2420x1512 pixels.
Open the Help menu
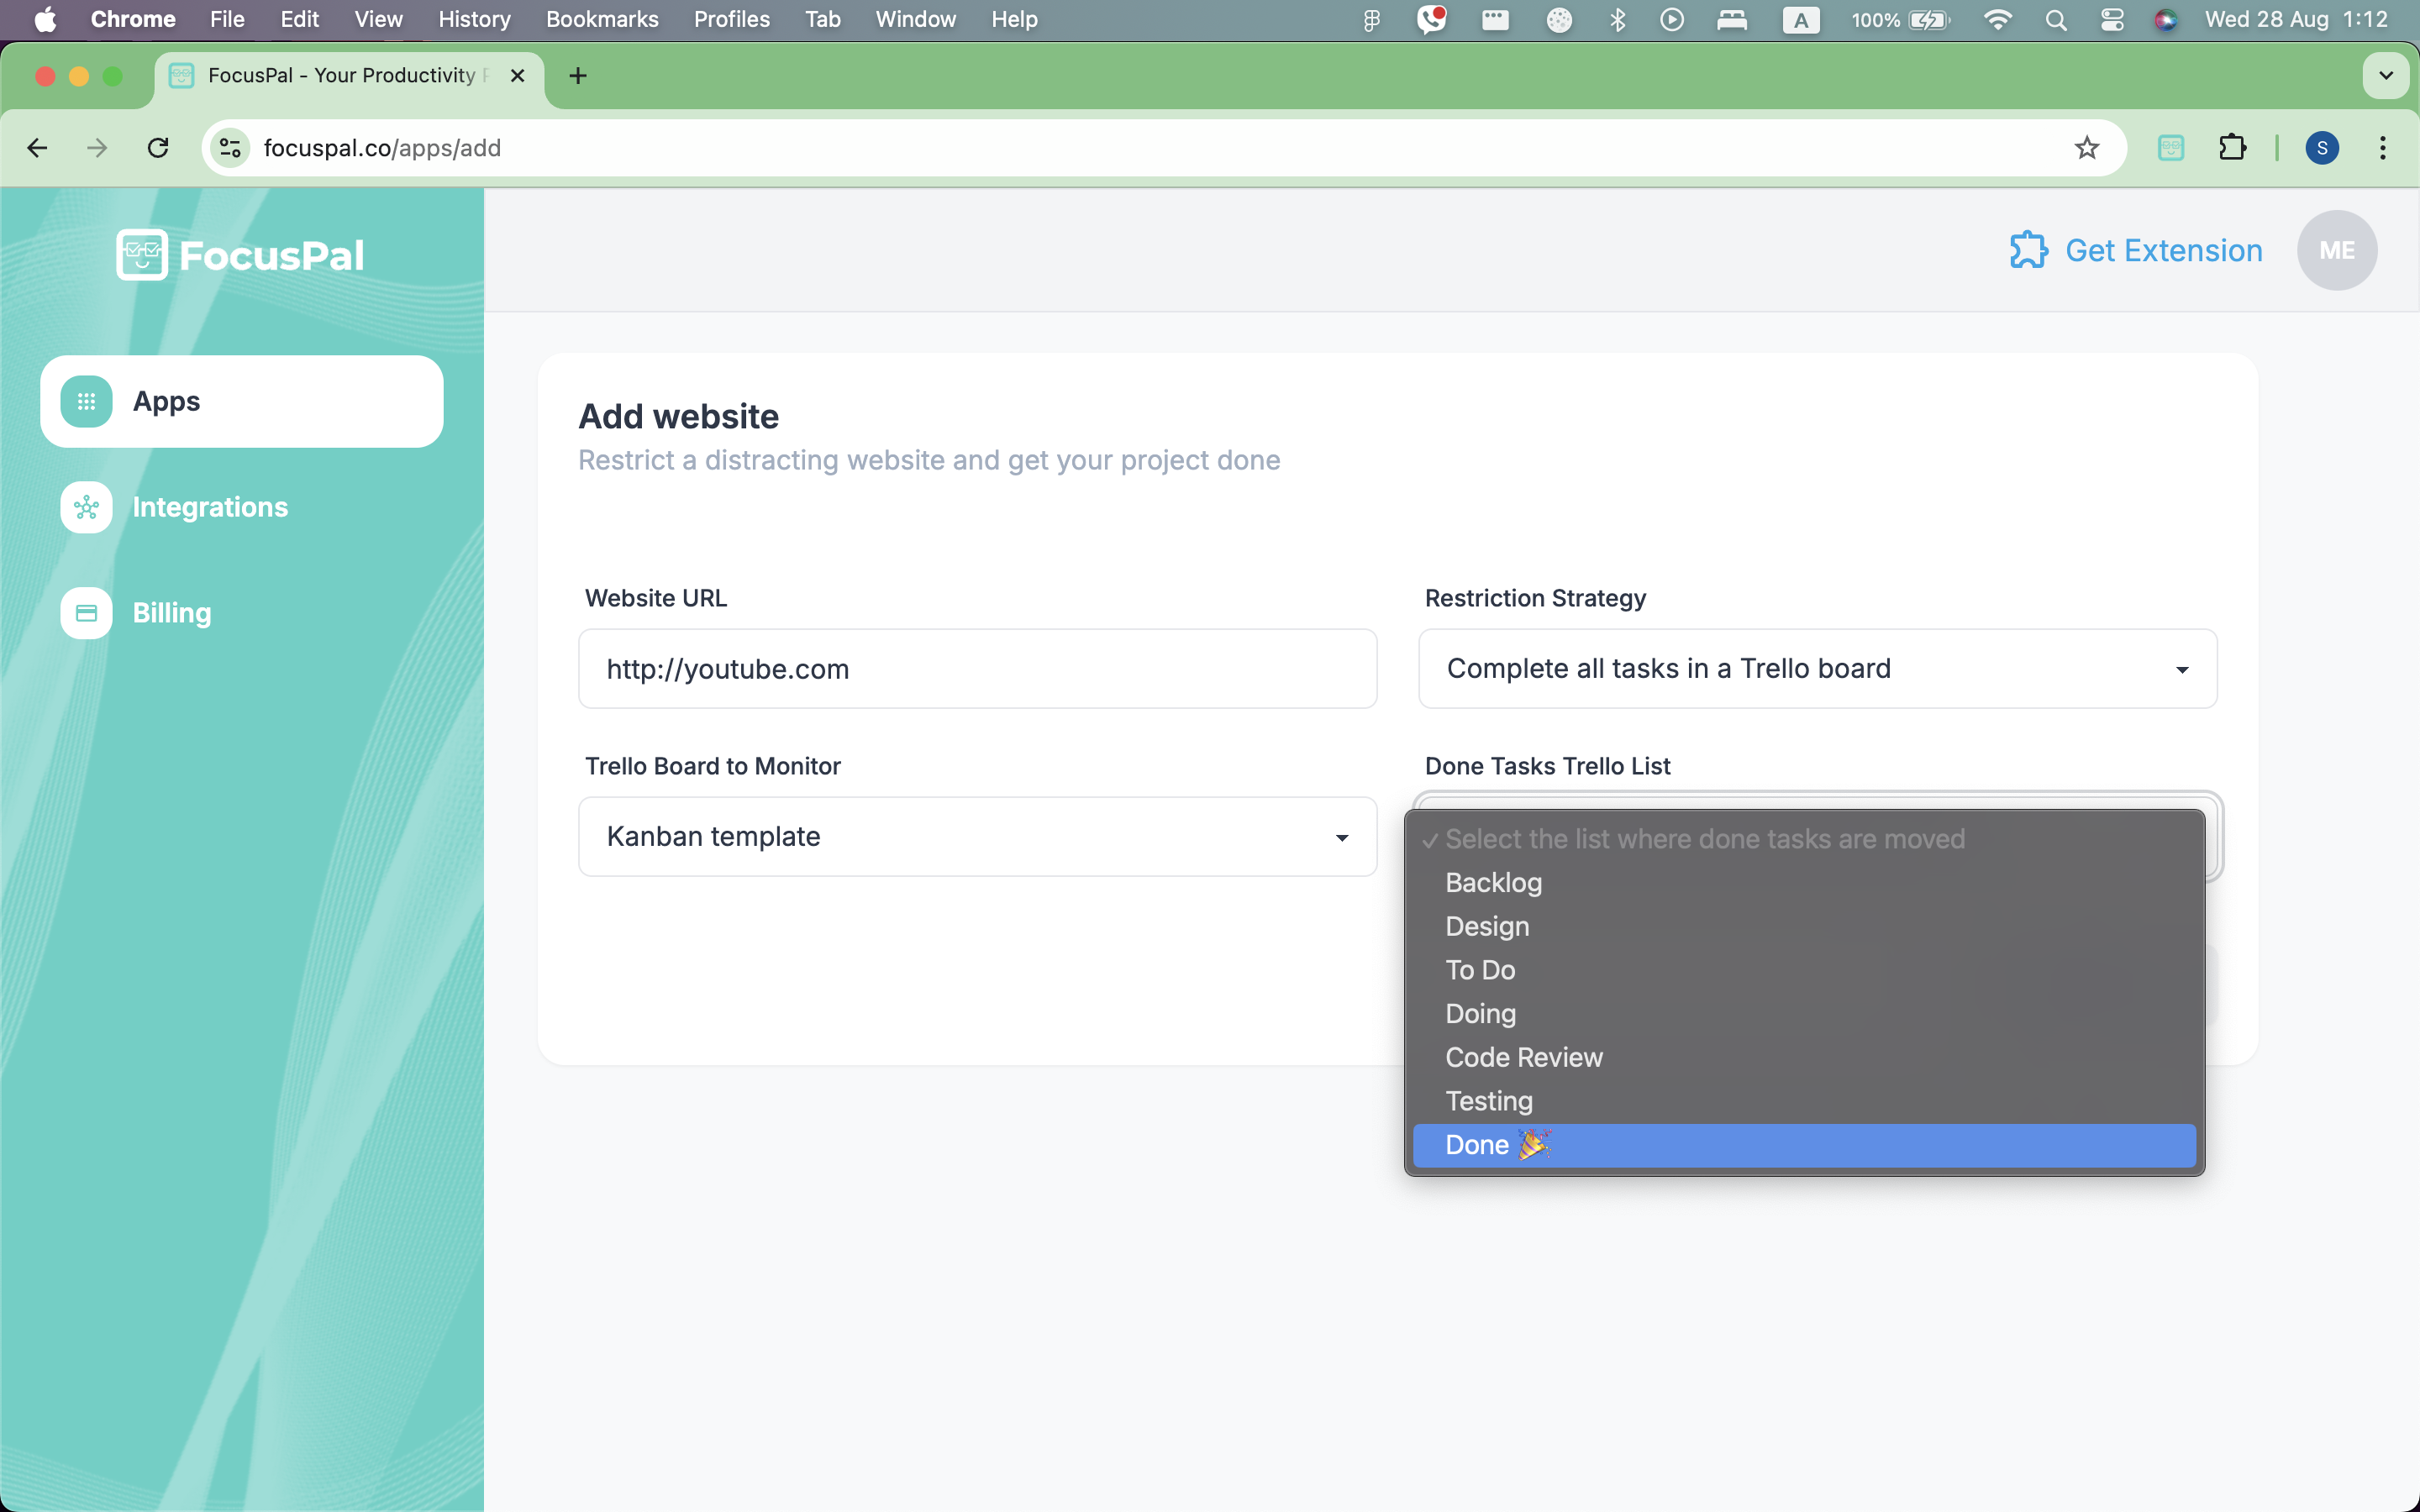coord(1014,19)
